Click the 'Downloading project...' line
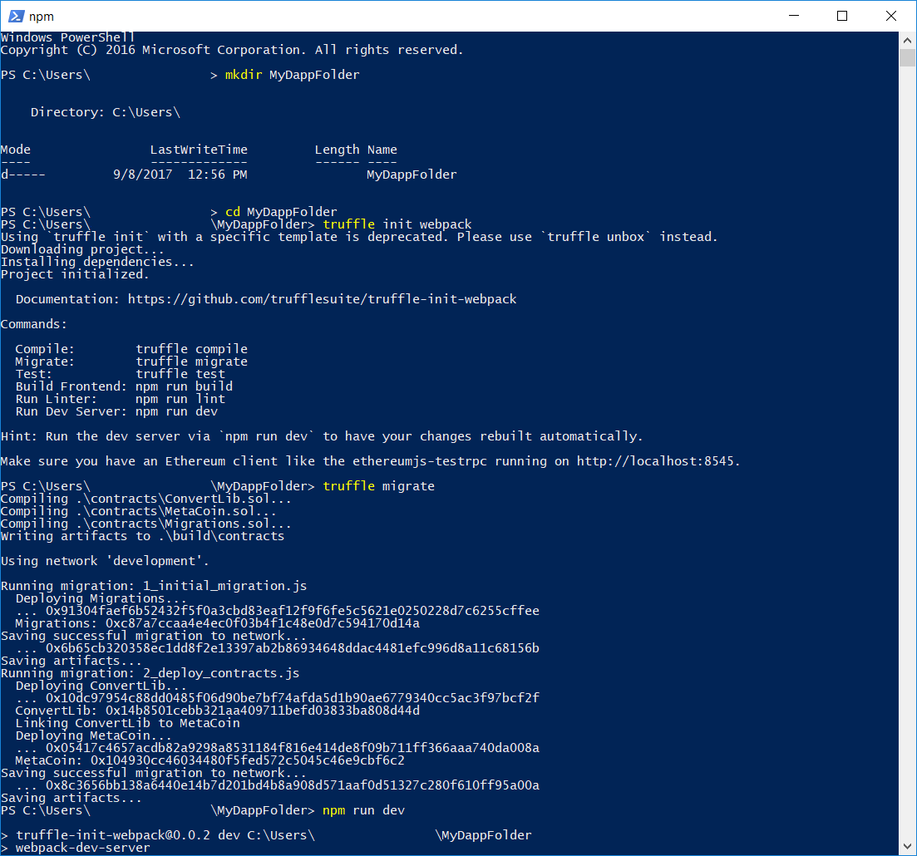The height and width of the screenshot is (856, 917). [82, 249]
